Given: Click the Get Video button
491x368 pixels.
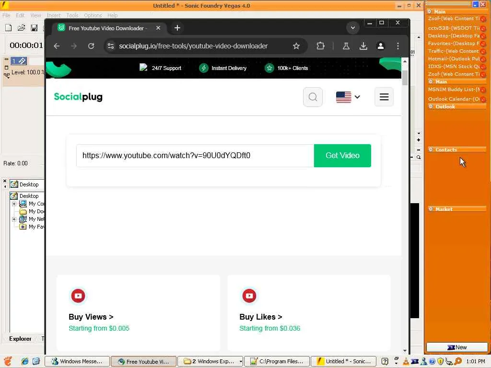Looking at the screenshot, I should click(x=342, y=156).
